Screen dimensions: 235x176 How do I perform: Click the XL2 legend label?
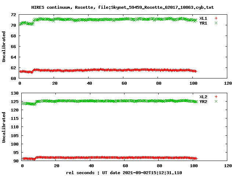(x=203, y=97)
